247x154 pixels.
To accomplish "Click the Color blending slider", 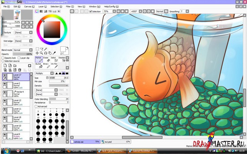I will pyautogui.click(x=59, y=99).
